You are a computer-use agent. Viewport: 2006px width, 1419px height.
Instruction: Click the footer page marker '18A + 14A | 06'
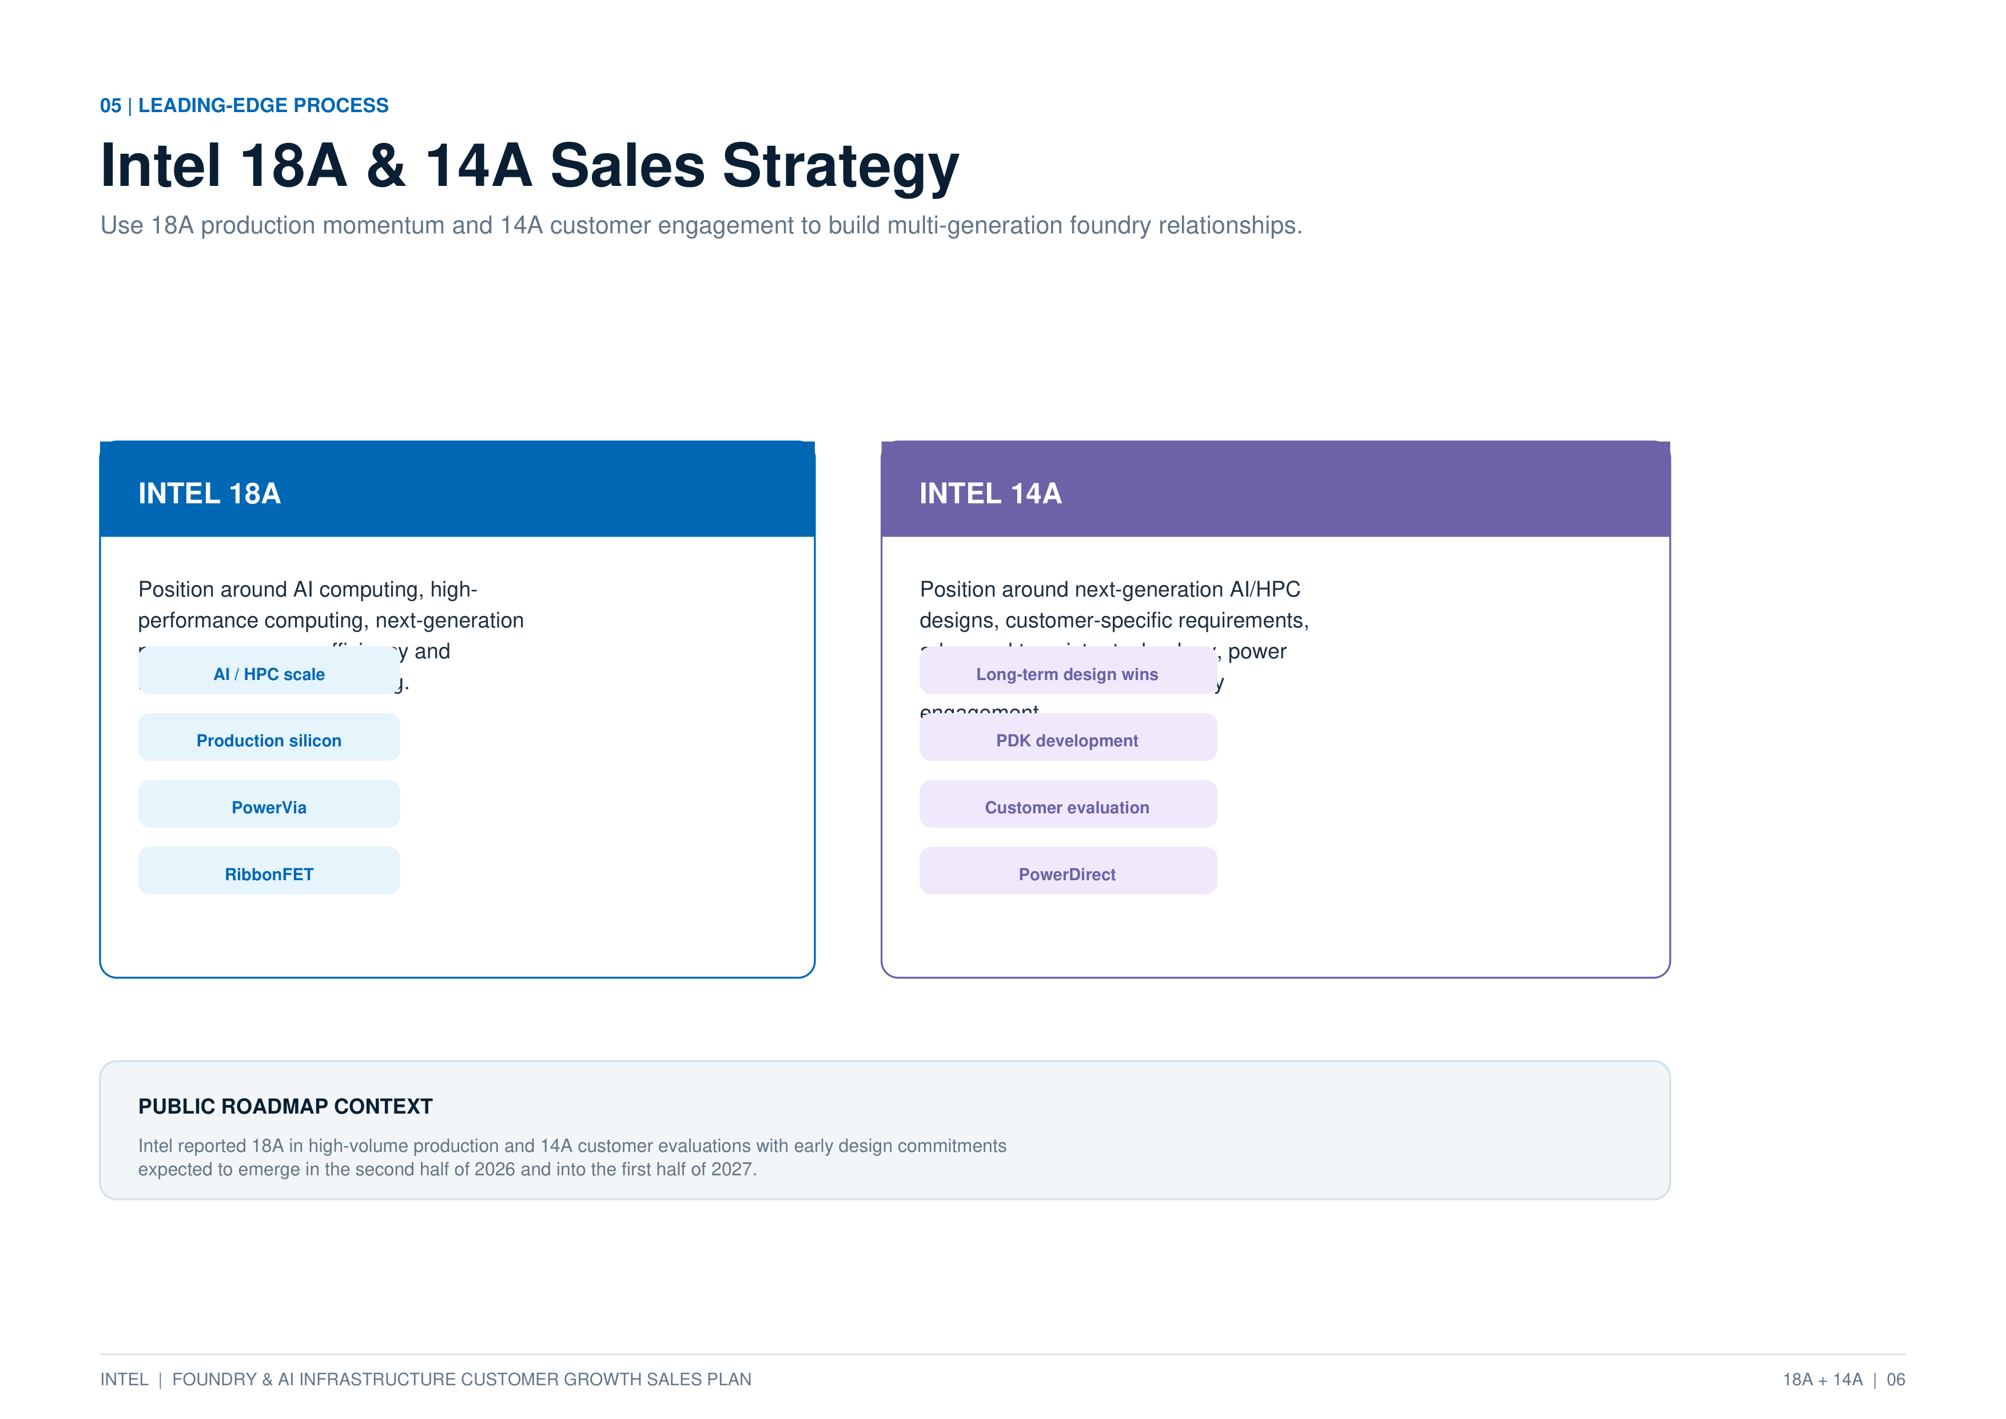(1844, 1380)
